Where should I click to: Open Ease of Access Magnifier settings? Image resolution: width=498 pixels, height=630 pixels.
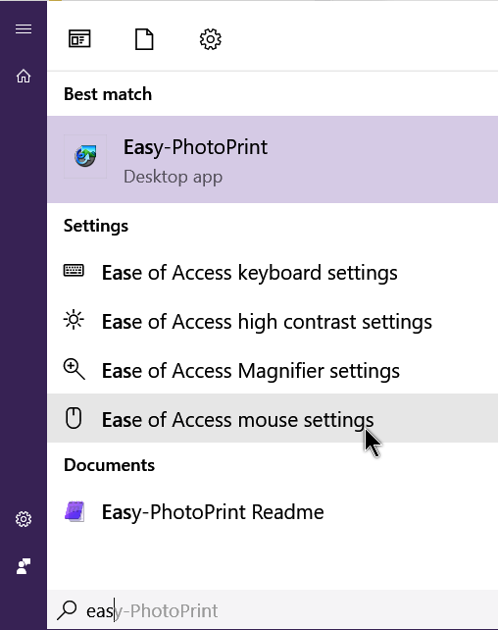point(273,371)
